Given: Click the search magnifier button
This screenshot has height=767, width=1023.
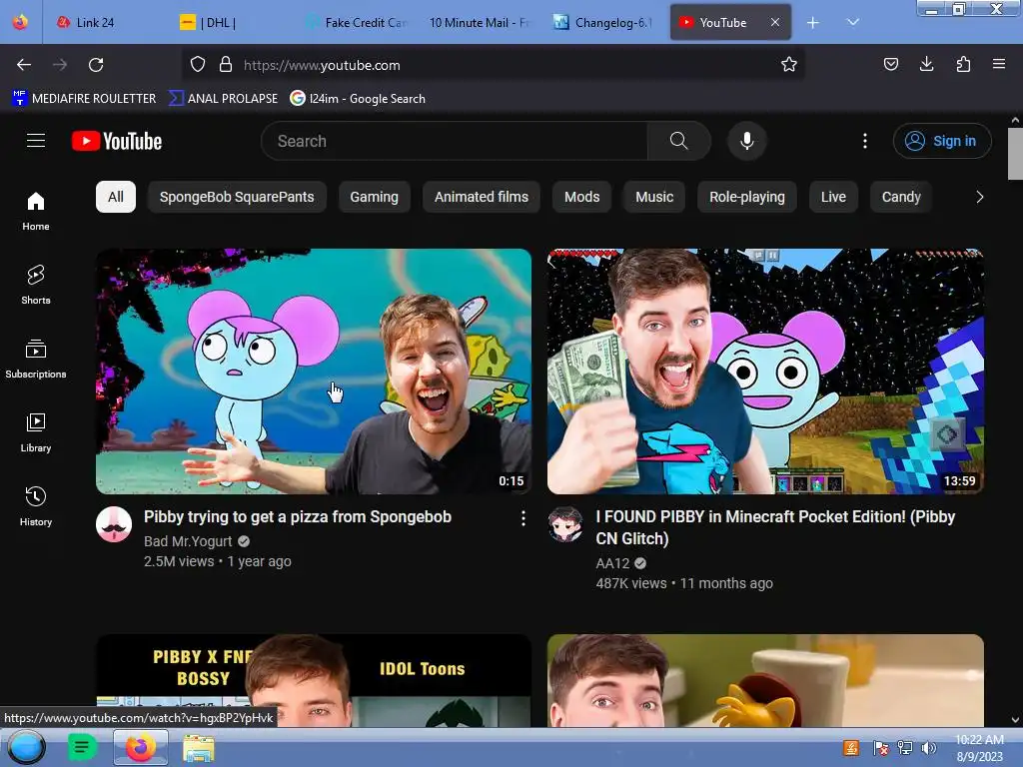Looking at the screenshot, I should pyautogui.click(x=678, y=141).
